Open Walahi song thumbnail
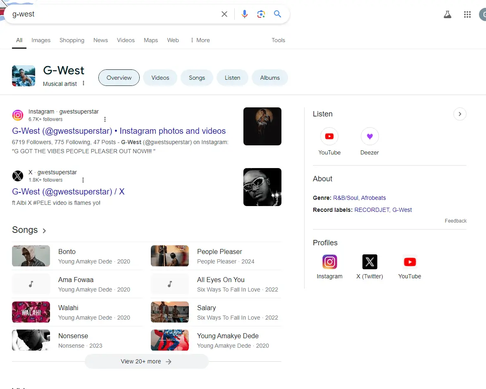 pos(31,312)
